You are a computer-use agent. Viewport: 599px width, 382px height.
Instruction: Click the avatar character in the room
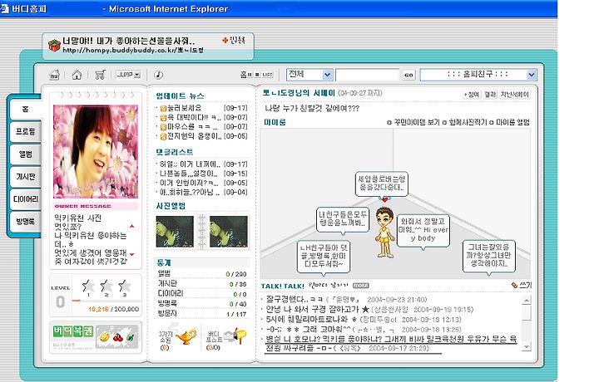(x=384, y=233)
